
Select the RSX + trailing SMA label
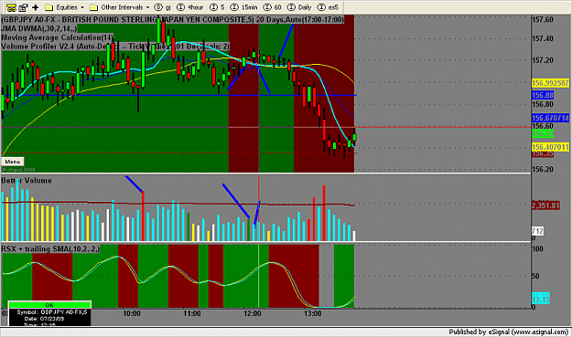point(50,249)
